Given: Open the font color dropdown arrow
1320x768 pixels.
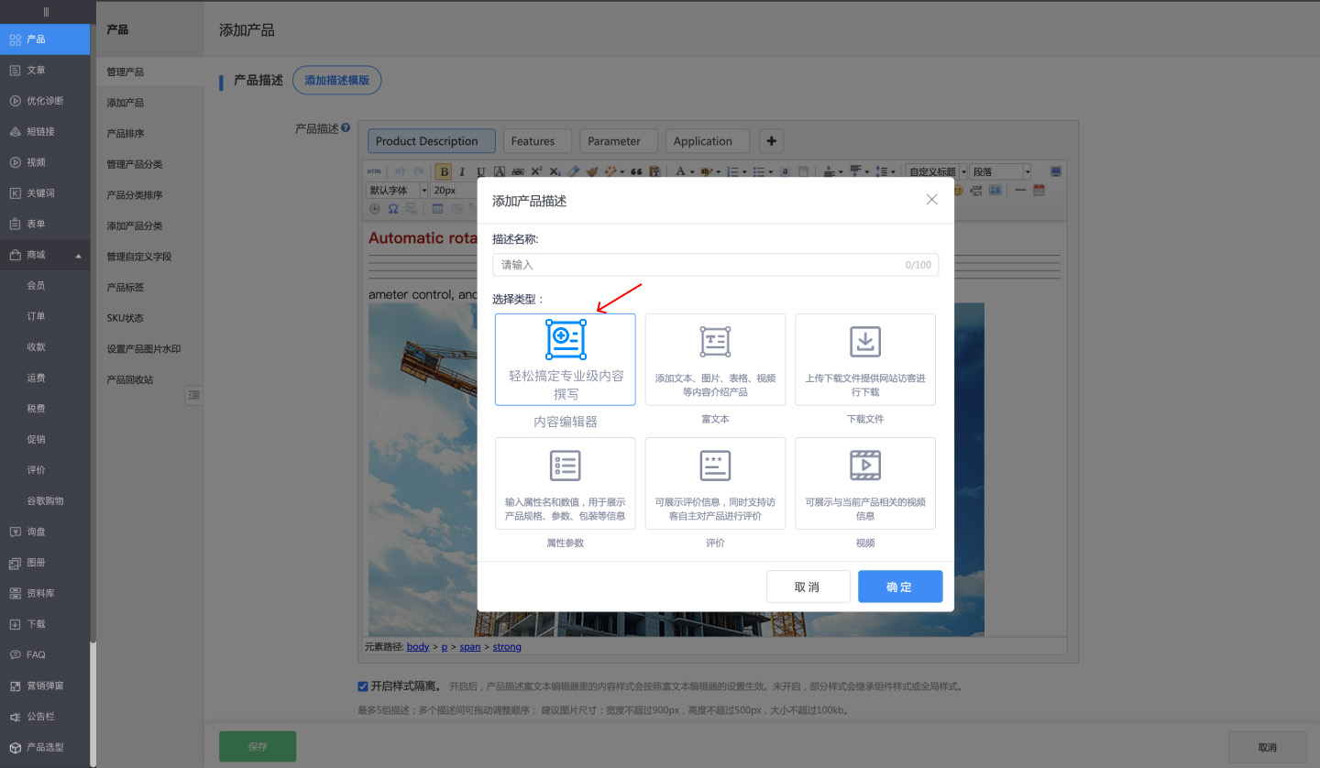Looking at the screenshot, I should [x=692, y=171].
